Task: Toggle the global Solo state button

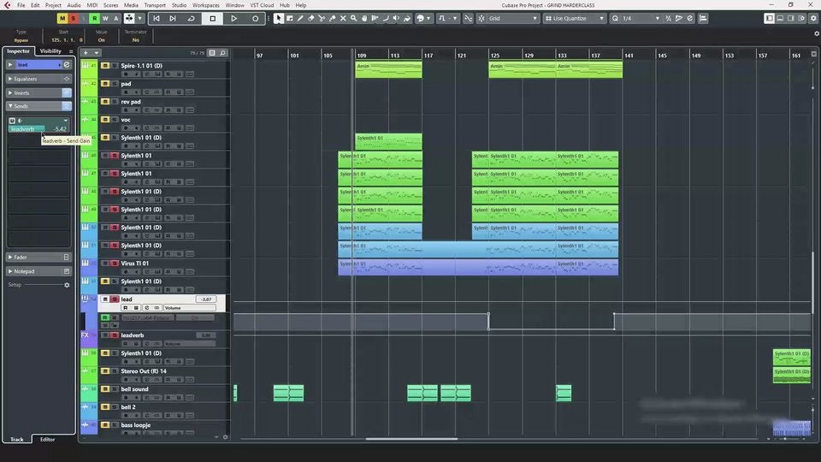Action: tap(74, 18)
